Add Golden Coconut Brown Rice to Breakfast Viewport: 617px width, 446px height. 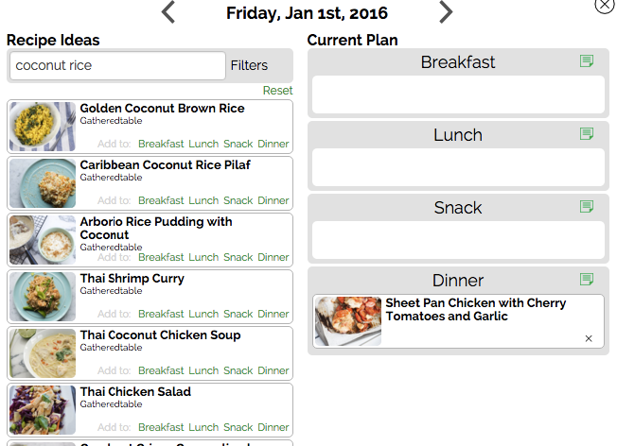click(x=161, y=144)
